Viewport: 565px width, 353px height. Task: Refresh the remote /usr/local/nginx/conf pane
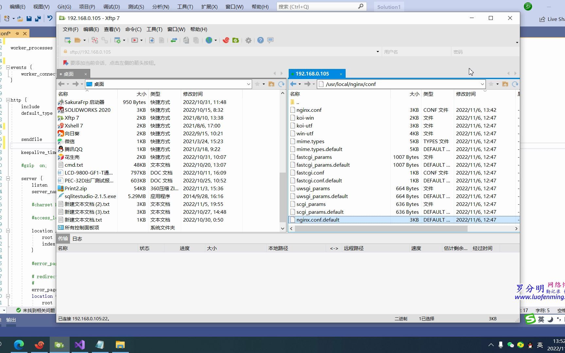(x=515, y=84)
